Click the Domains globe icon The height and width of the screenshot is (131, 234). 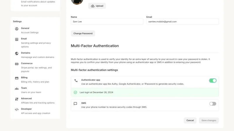click(17, 53)
